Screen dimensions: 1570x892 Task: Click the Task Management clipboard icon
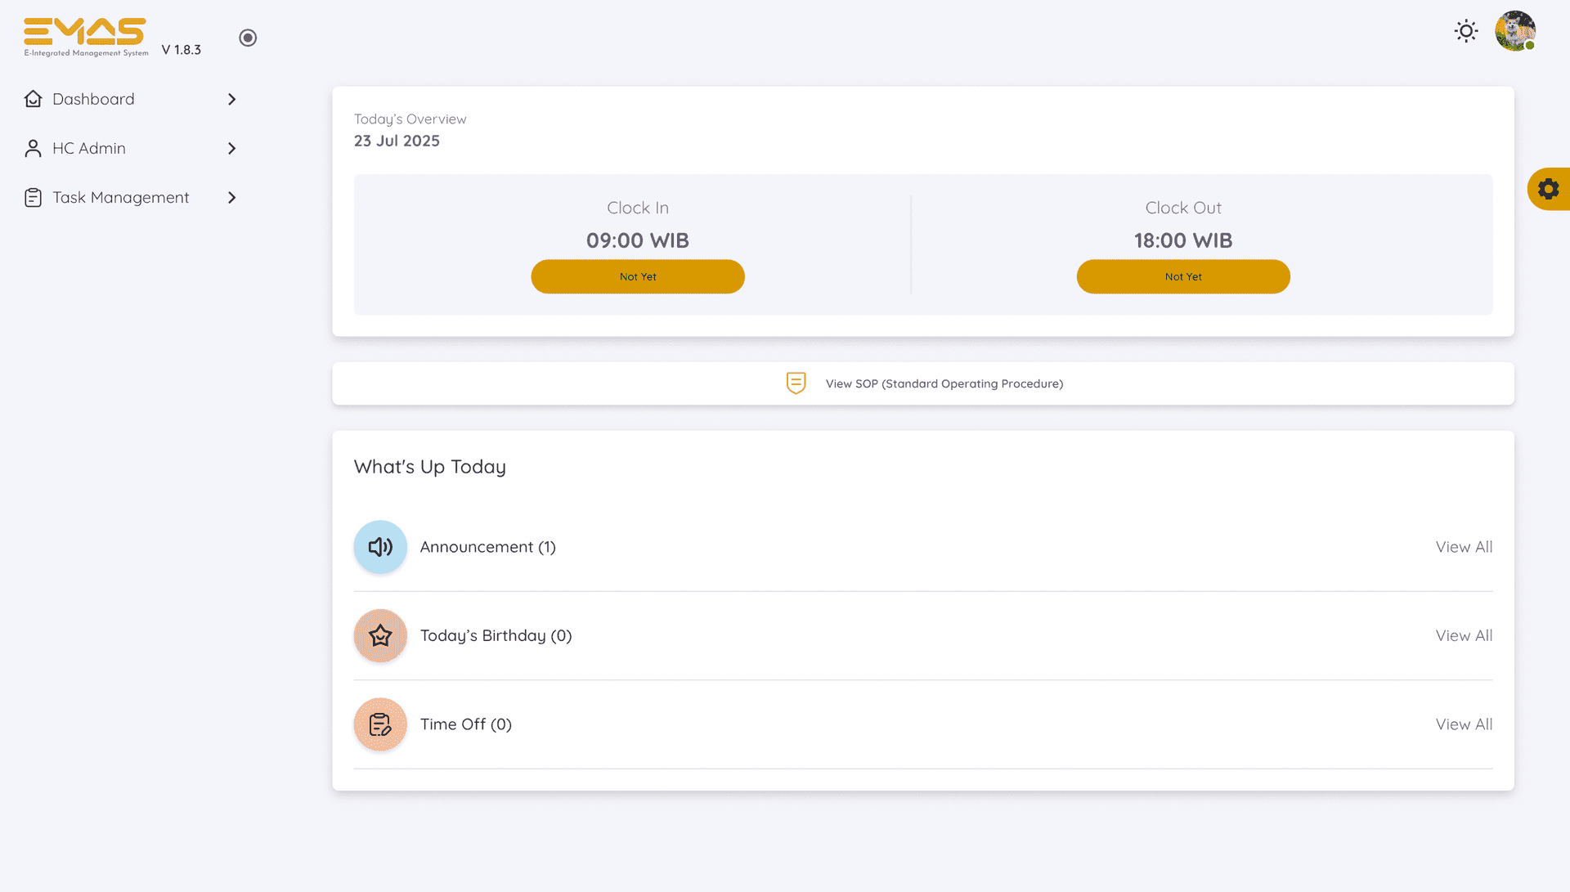[33, 198]
